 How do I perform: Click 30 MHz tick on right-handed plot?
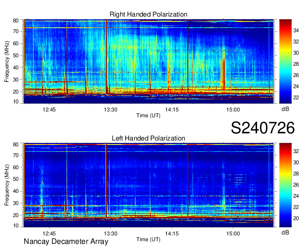coord(16,80)
